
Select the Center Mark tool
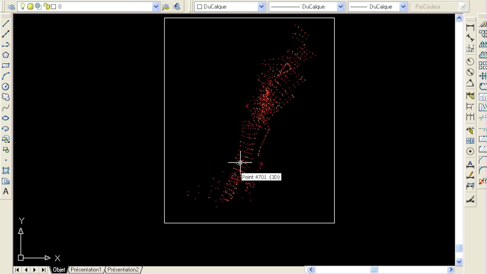(x=470, y=151)
